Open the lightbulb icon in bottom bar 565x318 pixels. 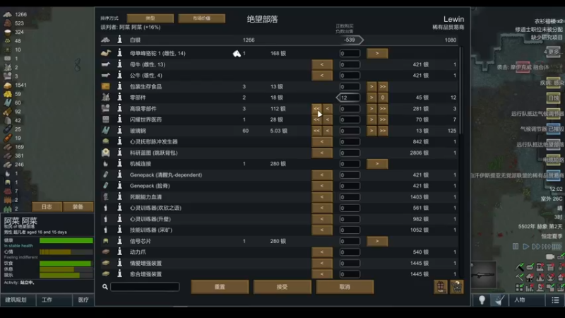pyautogui.click(x=482, y=300)
